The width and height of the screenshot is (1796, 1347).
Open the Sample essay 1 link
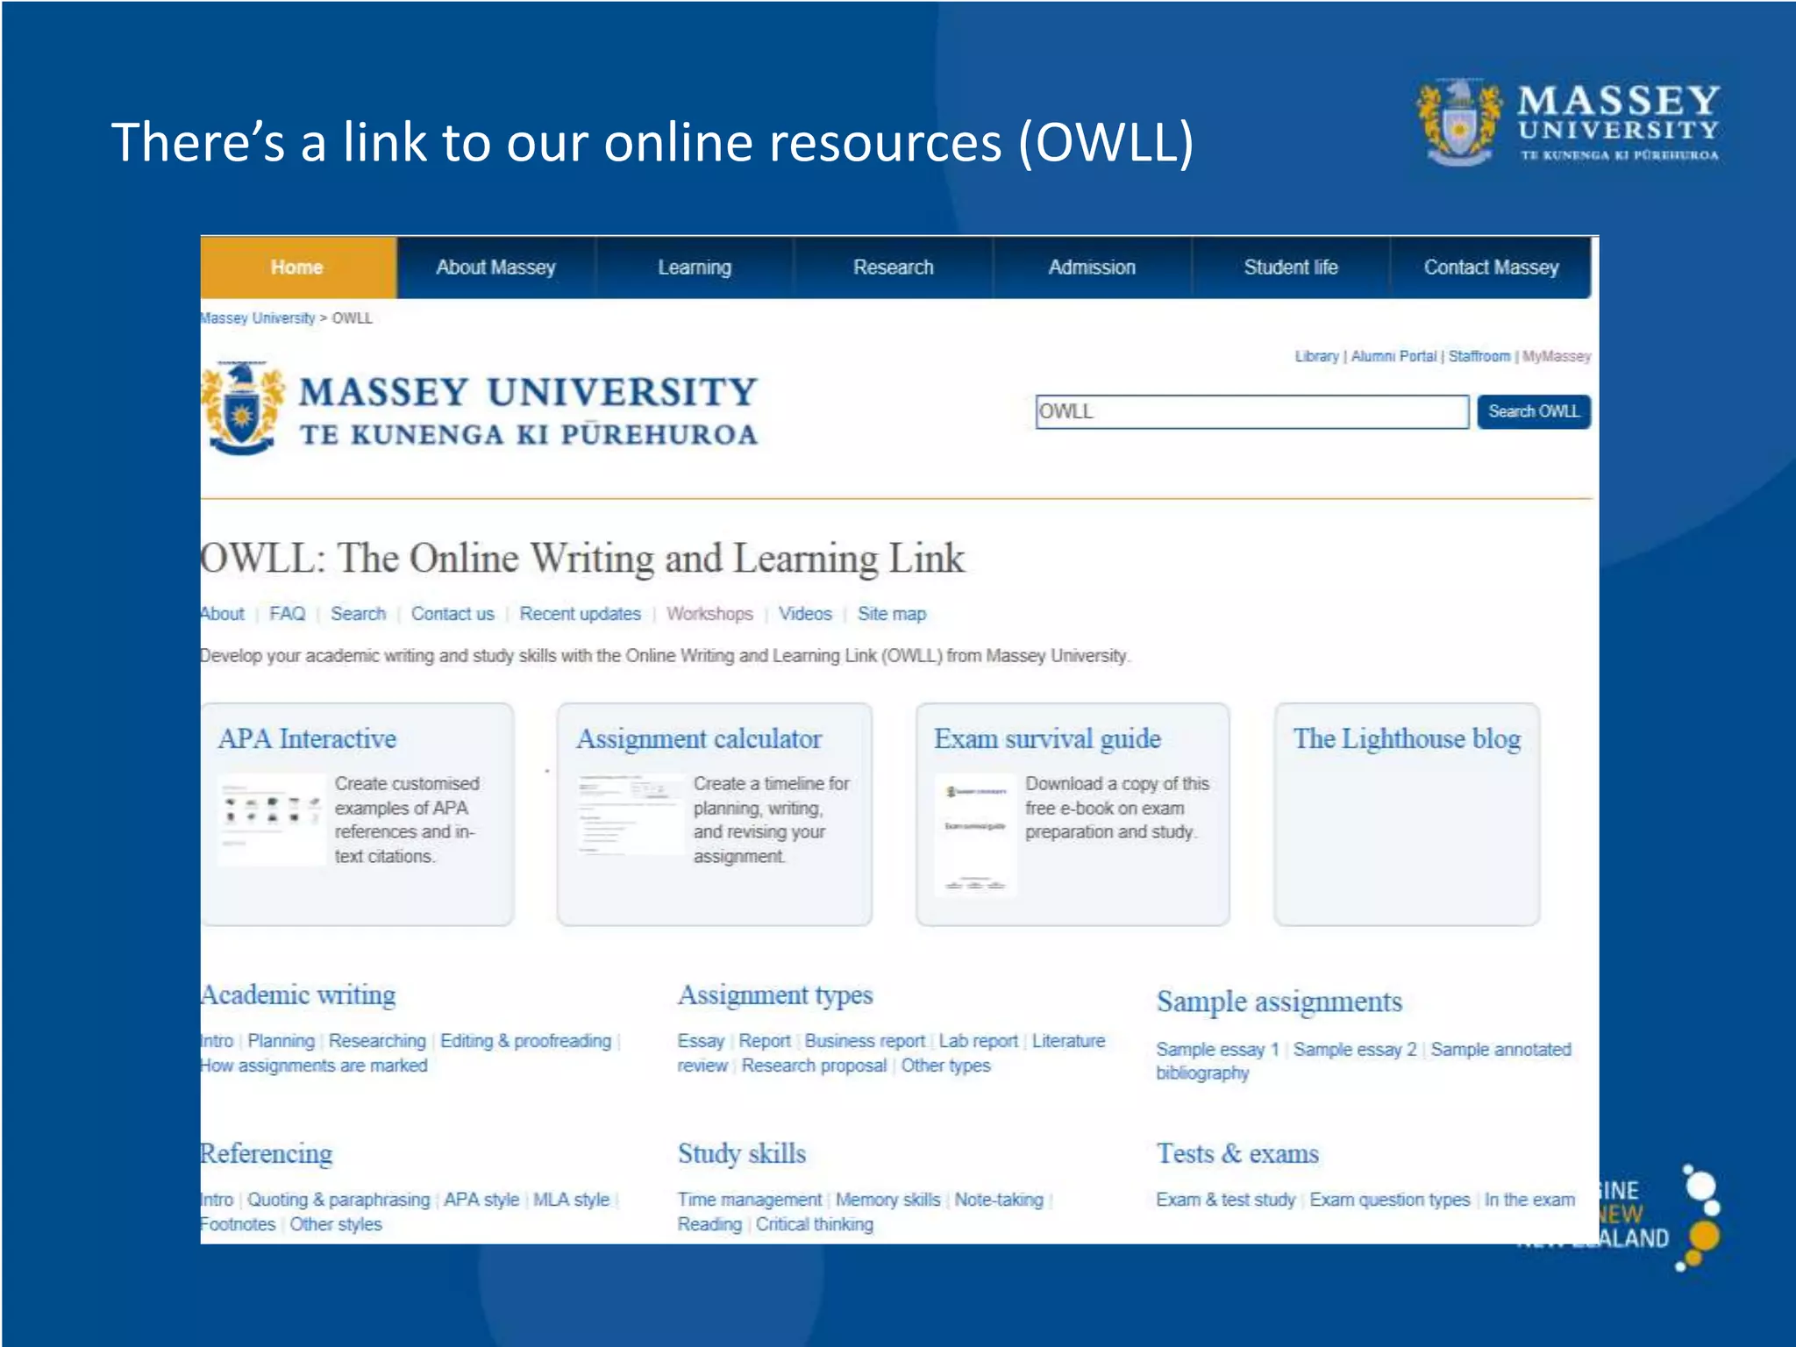pyautogui.click(x=1216, y=1049)
